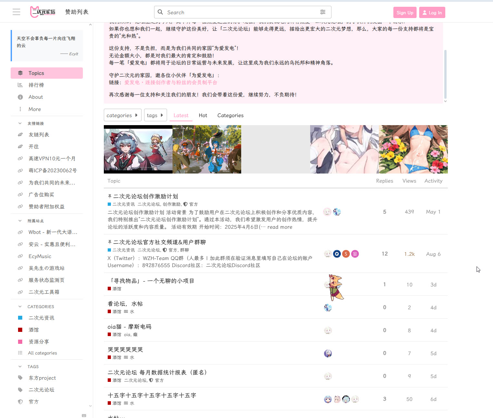Click the Log In button
The height and width of the screenshot is (418, 493).
click(432, 13)
